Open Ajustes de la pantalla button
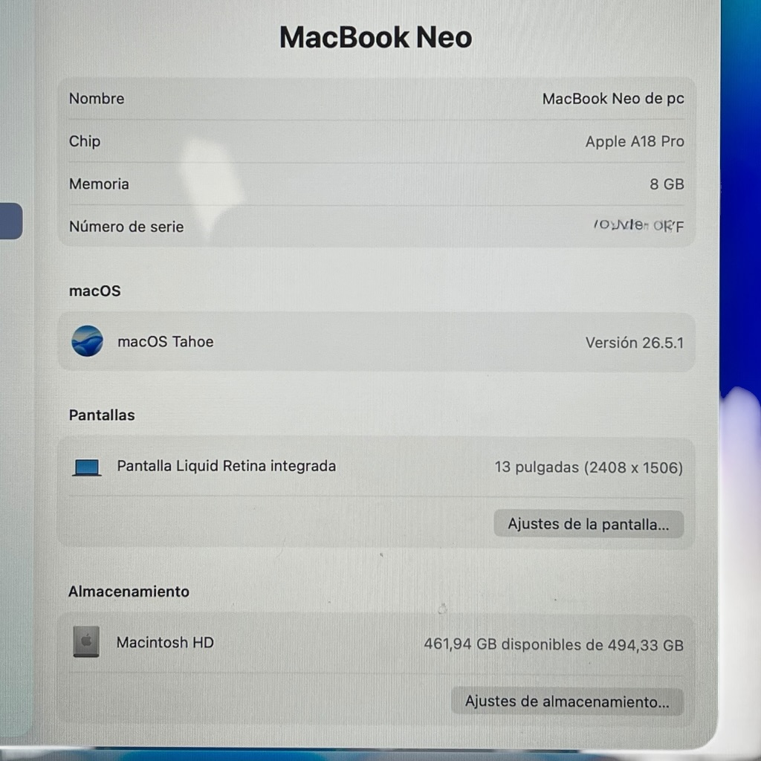 click(x=589, y=524)
